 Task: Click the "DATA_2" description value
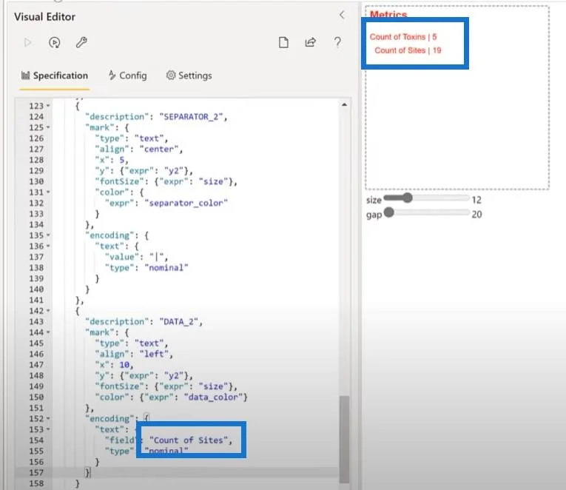(x=179, y=321)
